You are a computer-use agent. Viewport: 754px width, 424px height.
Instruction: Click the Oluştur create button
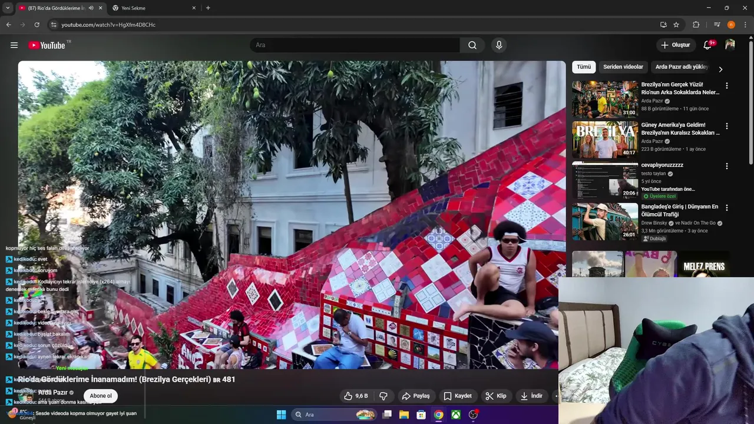pos(676,45)
